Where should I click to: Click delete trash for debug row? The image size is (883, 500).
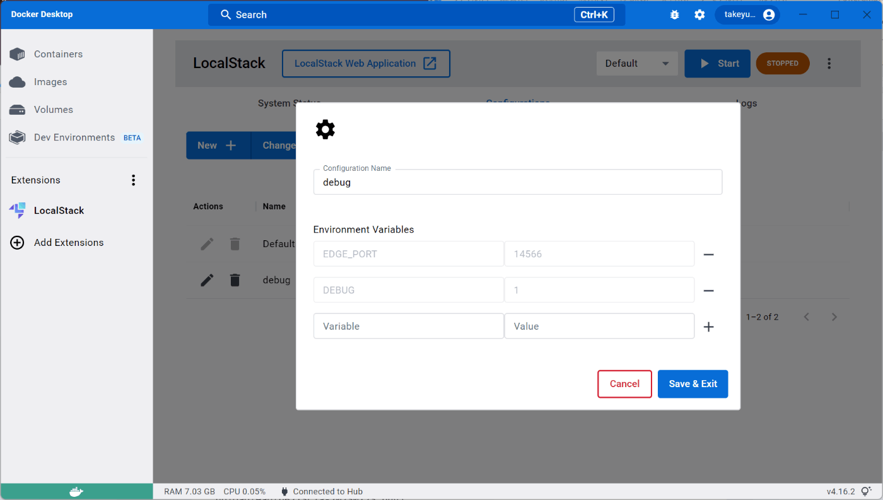(235, 280)
